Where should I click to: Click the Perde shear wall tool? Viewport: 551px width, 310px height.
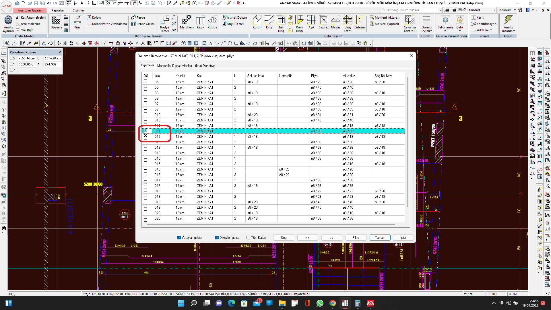138,18
